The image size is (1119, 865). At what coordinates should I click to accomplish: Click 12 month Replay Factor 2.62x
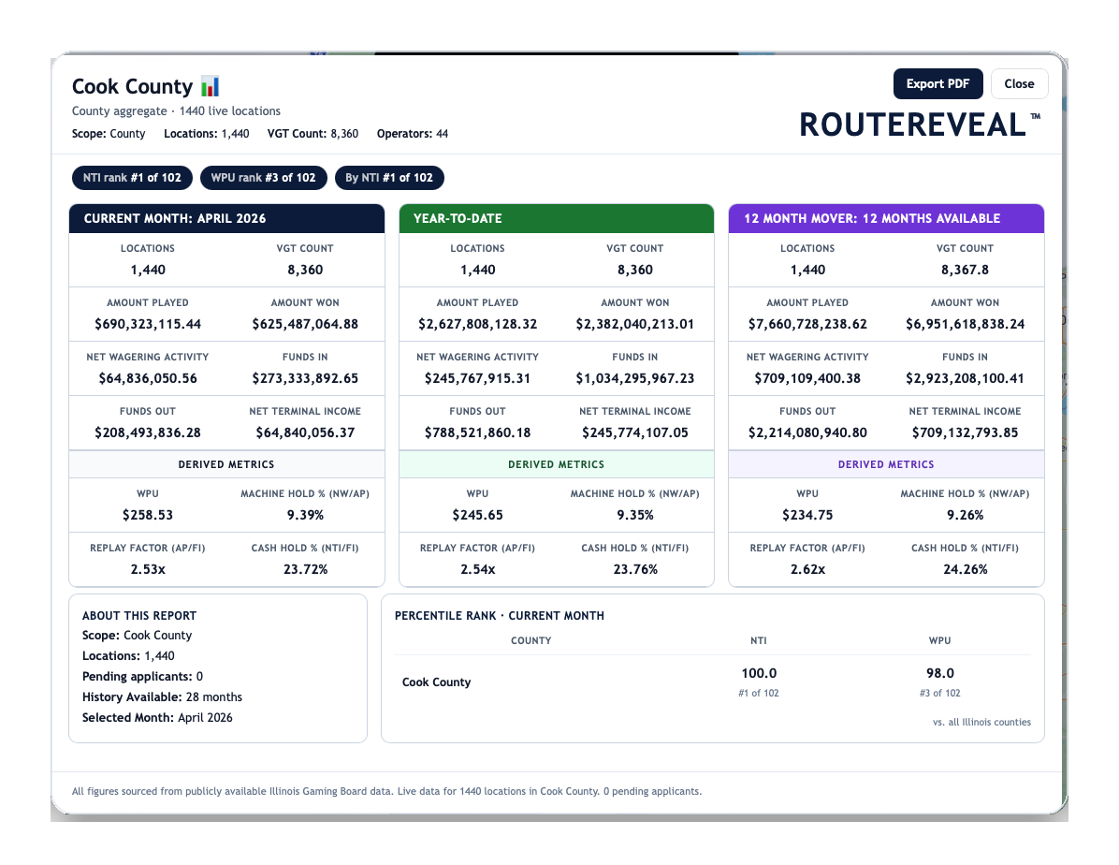click(x=807, y=569)
